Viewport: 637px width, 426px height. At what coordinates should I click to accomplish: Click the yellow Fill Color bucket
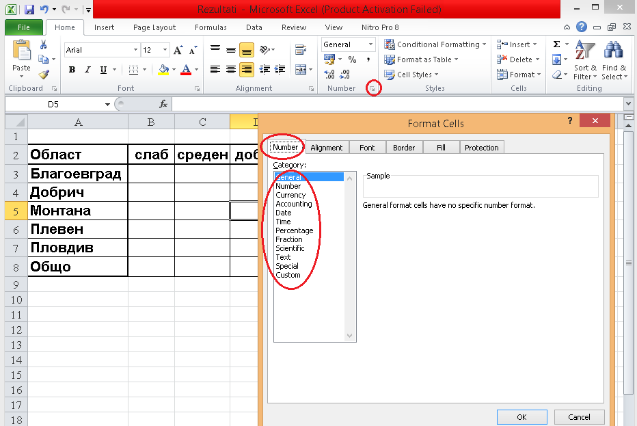coord(163,70)
